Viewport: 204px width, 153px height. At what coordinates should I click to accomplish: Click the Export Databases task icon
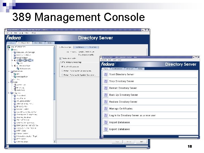pyautogui.click(x=106, y=129)
